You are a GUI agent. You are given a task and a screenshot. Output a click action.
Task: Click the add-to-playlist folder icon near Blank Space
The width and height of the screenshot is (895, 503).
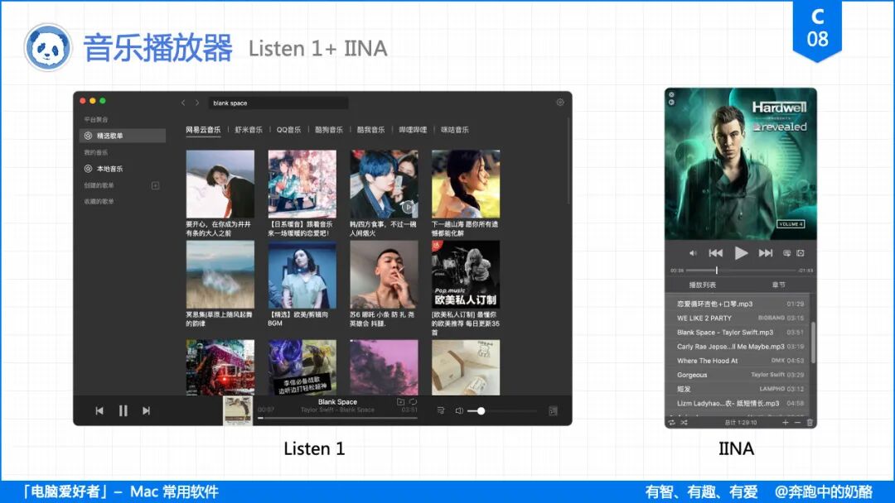pos(401,401)
